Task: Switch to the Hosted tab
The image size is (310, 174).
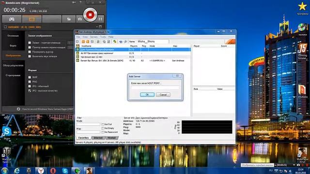Action: click(111, 138)
